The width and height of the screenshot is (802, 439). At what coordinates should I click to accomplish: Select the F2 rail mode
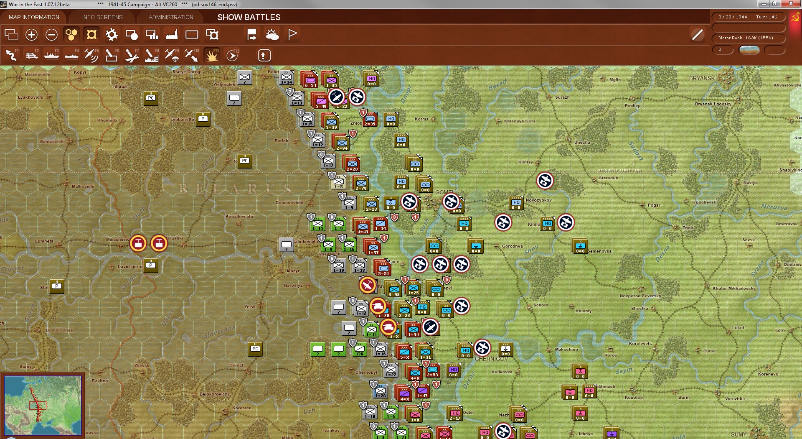click(x=31, y=55)
